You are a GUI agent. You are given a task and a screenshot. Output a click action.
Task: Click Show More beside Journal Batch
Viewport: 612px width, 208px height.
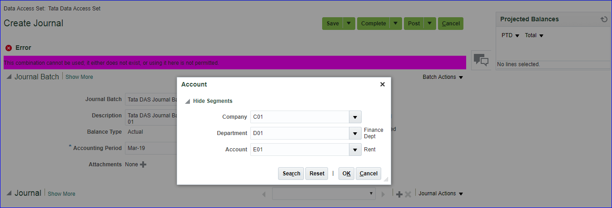79,77
